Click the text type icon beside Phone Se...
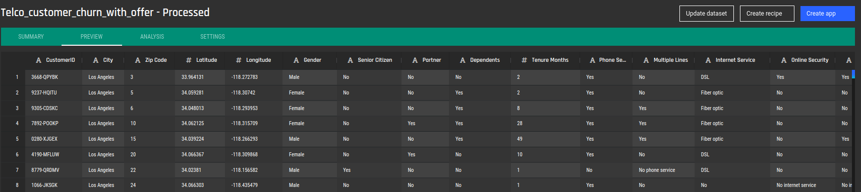 [x=592, y=60]
